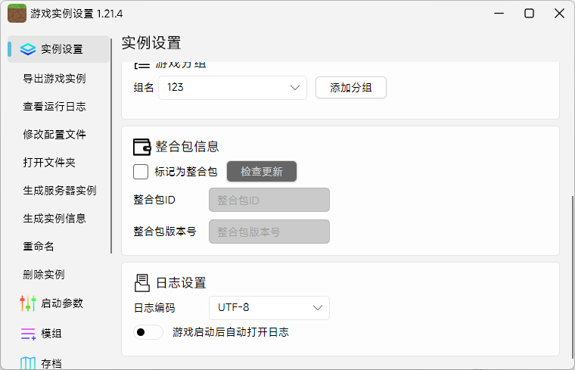The image size is (575, 370).
Task: Click the 模组 list icon
Action: pyautogui.click(x=28, y=334)
